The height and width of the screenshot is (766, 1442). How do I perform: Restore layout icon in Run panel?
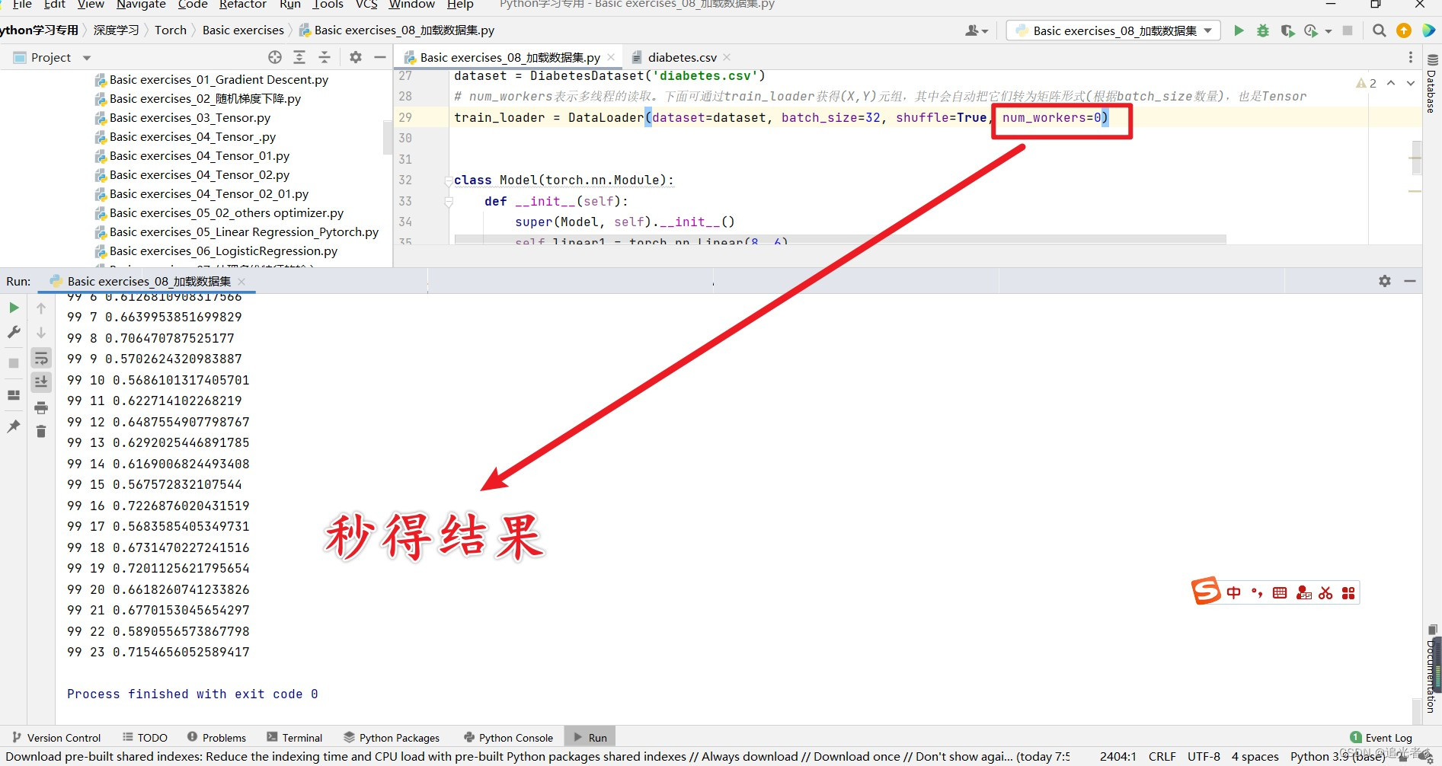14,394
